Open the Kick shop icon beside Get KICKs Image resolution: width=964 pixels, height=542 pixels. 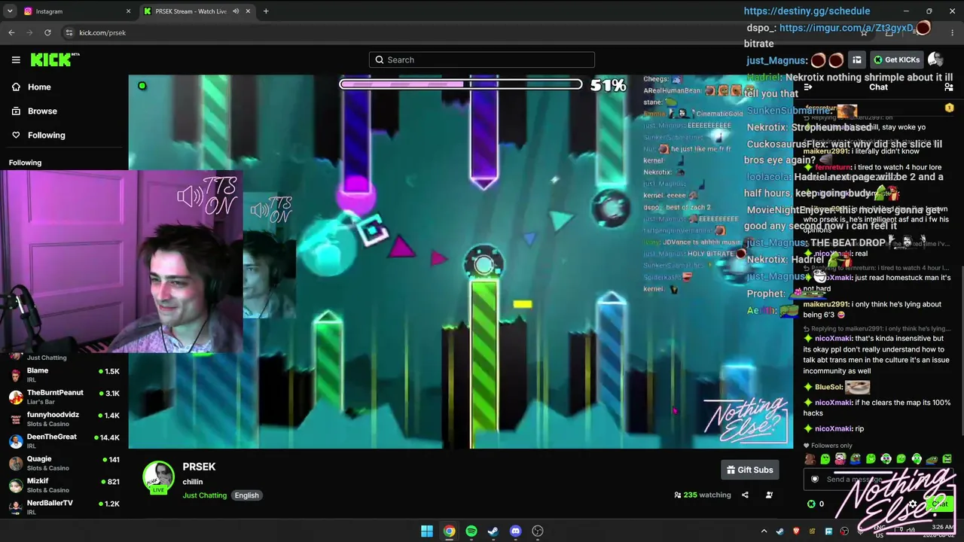pyautogui.click(x=857, y=59)
